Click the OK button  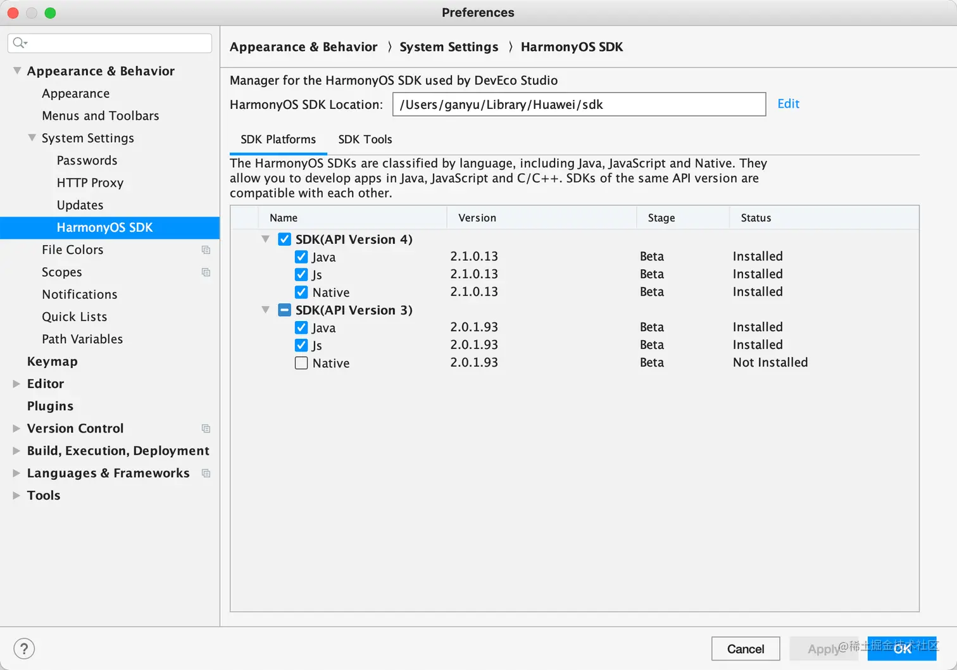[902, 648]
